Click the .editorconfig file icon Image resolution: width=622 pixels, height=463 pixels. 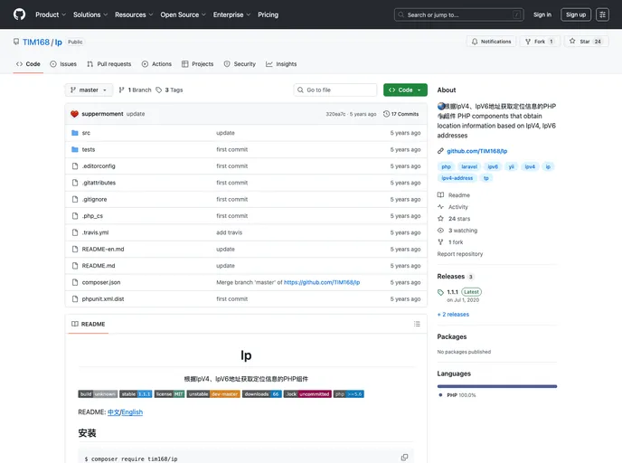[74, 166]
